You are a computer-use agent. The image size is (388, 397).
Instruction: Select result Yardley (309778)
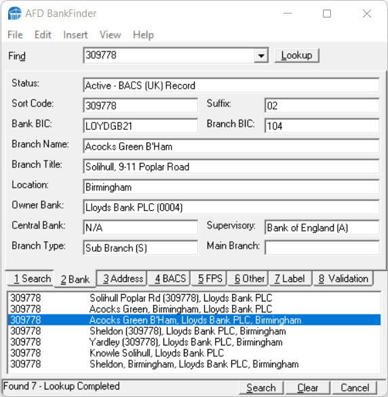(x=194, y=342)
